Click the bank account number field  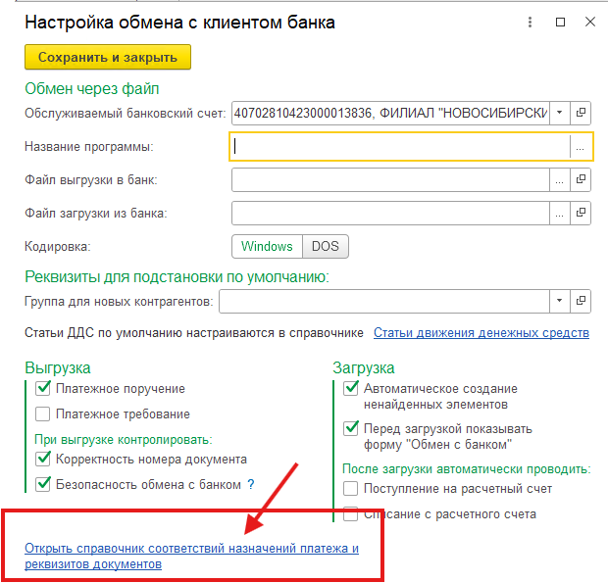pyautogui.click(x=390, y=113)
